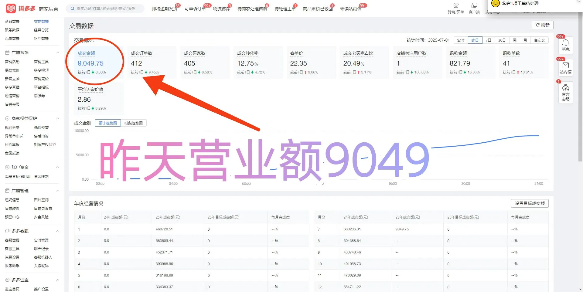Open the 站内信 envelope icon

point(566,65)
